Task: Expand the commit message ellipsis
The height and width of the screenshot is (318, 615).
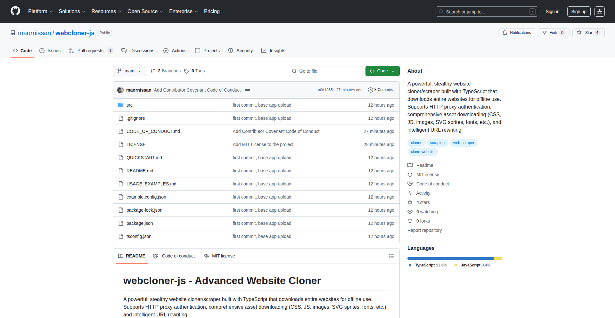Action: pyautogui.click(x=248, y=90)
